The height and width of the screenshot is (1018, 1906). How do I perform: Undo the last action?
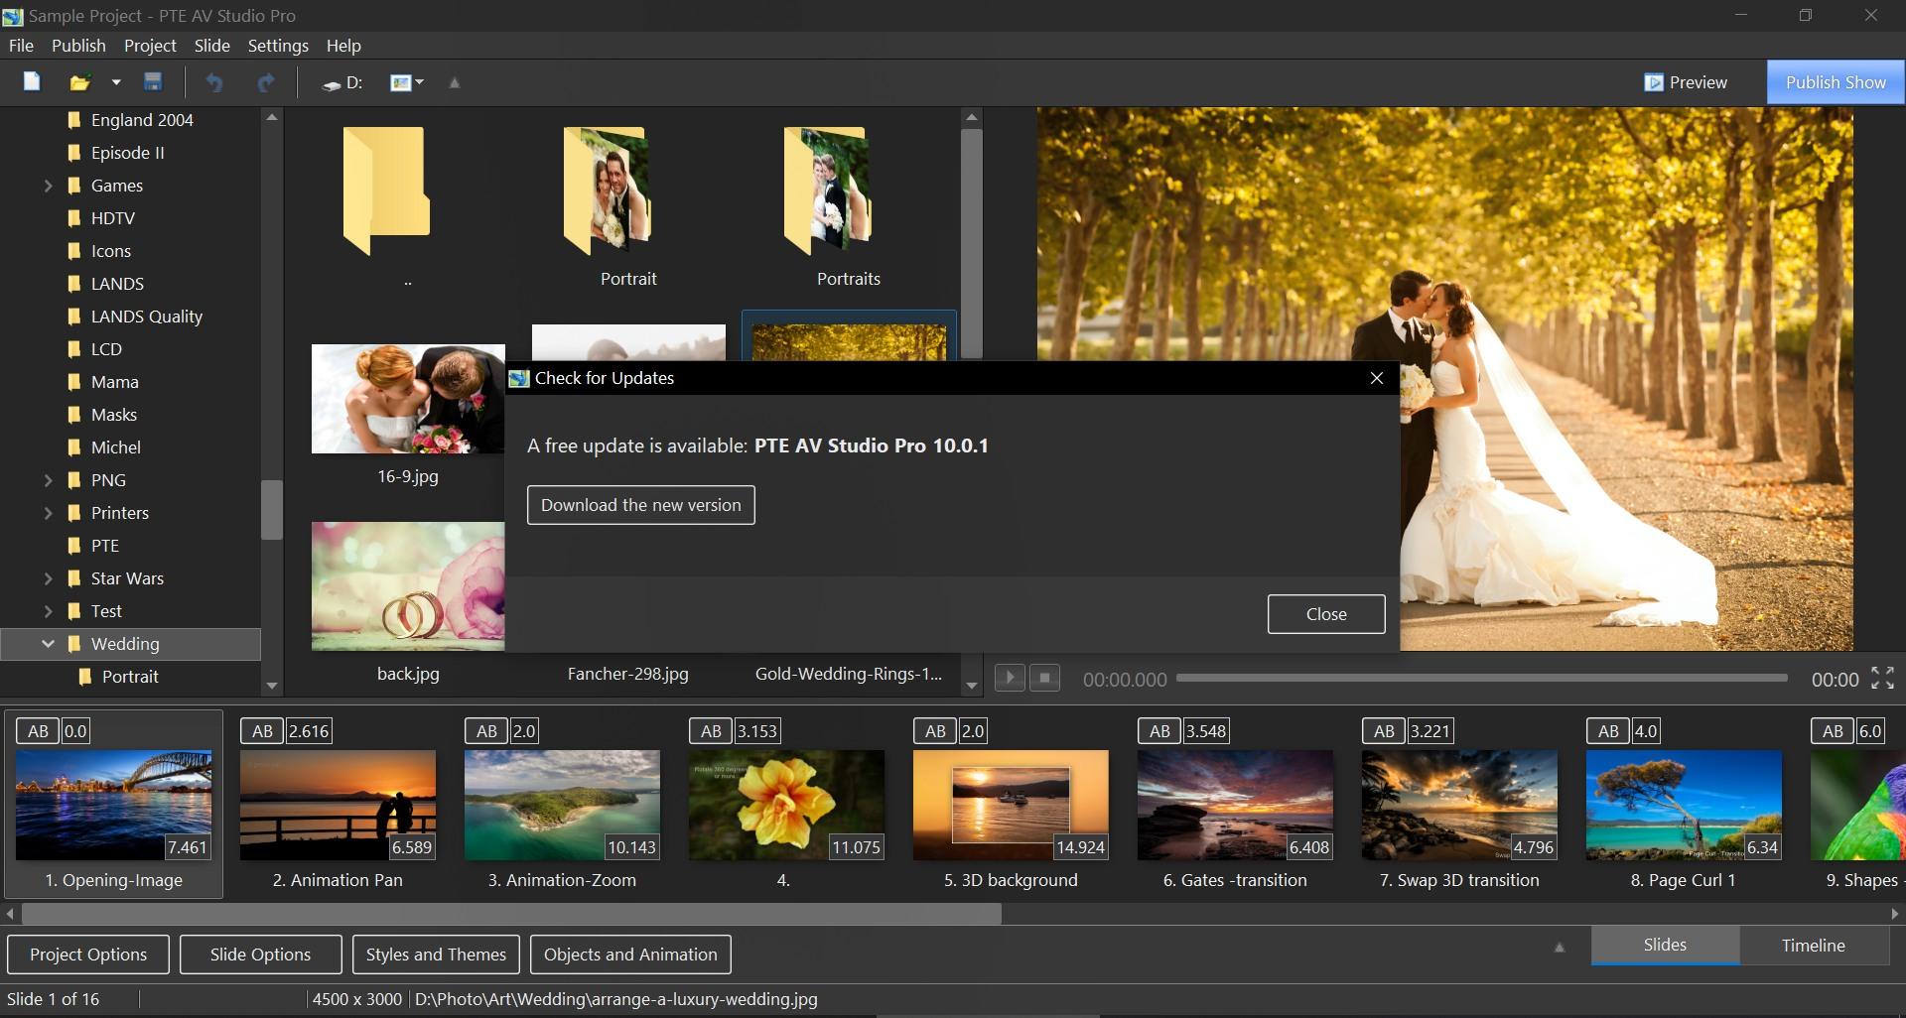214,82
